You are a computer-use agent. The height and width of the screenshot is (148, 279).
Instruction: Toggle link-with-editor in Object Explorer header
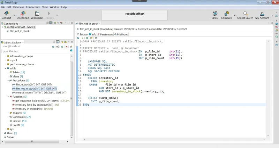tap(58, 42)
